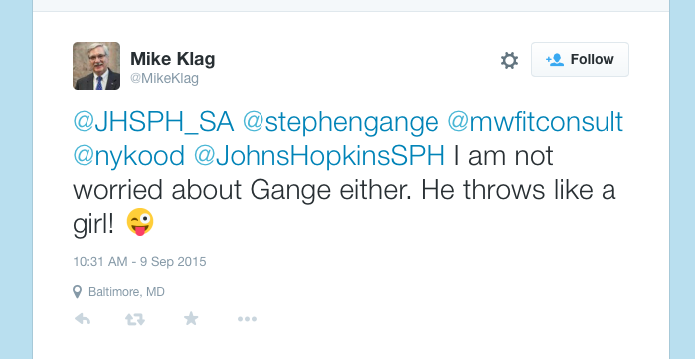Screen dimensions: 695x359
Task: Follow Mike Klag
Action: click(x=580, y=60)
